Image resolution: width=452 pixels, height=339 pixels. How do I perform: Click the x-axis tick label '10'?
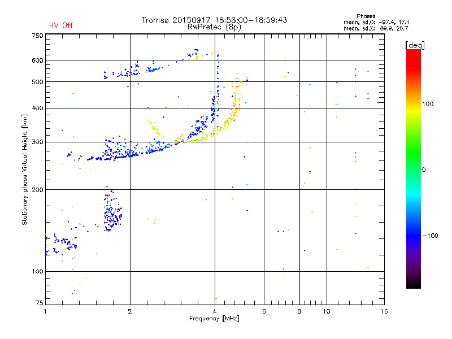(x=327, y=311)
